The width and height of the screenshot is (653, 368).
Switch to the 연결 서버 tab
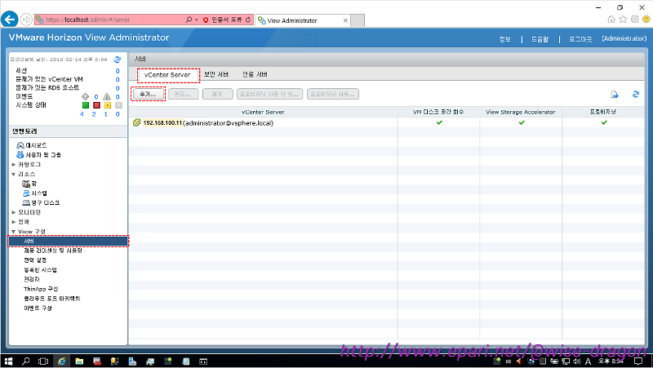pyautogui.click(x=255, y=74)
